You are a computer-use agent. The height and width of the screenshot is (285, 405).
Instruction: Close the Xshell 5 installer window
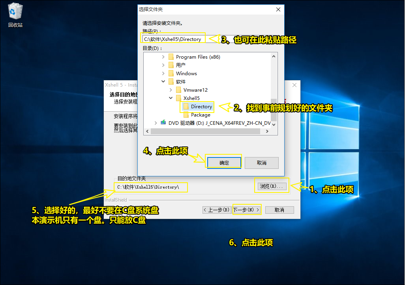294,85
